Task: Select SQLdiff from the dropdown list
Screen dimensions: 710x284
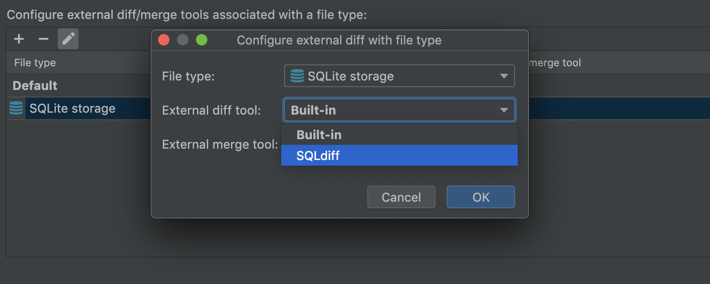Action: point(399,155)
